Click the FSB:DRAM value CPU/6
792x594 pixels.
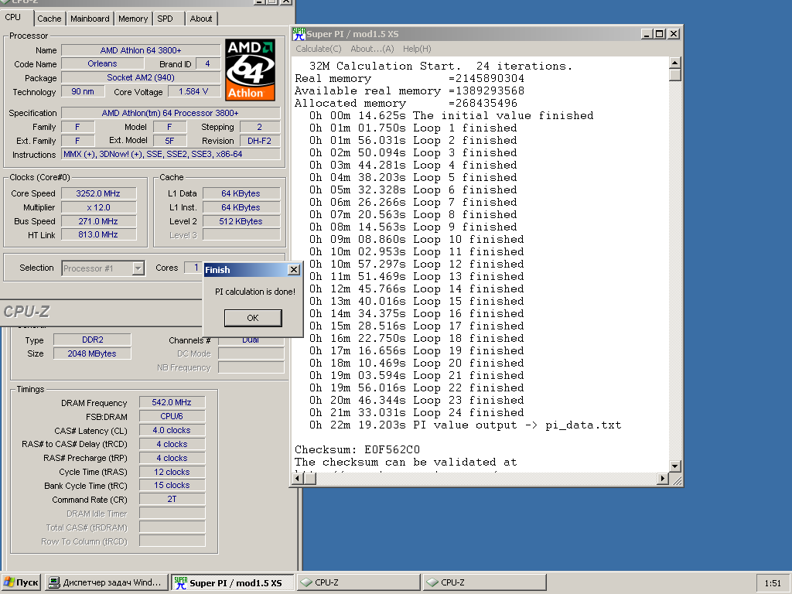tap(172, 417)
